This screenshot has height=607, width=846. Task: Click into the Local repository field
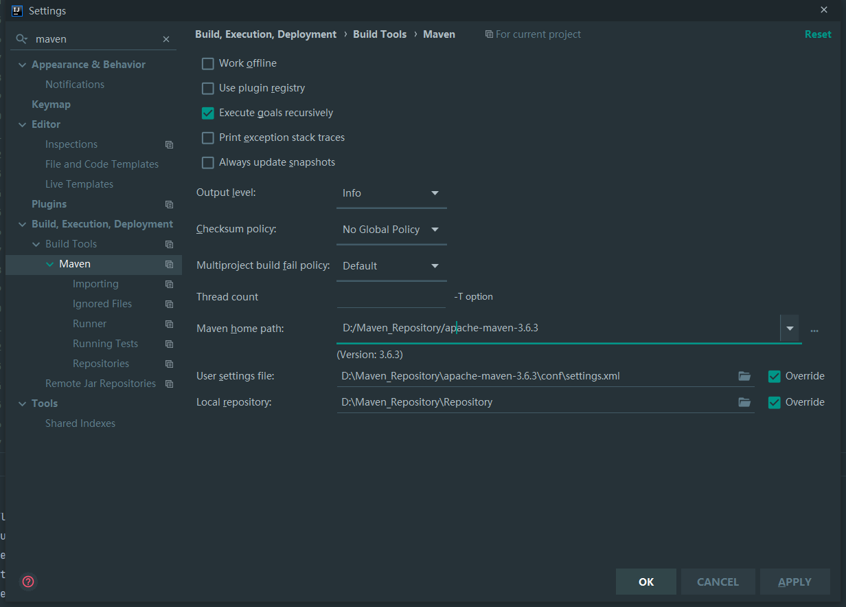click(536, 402)
